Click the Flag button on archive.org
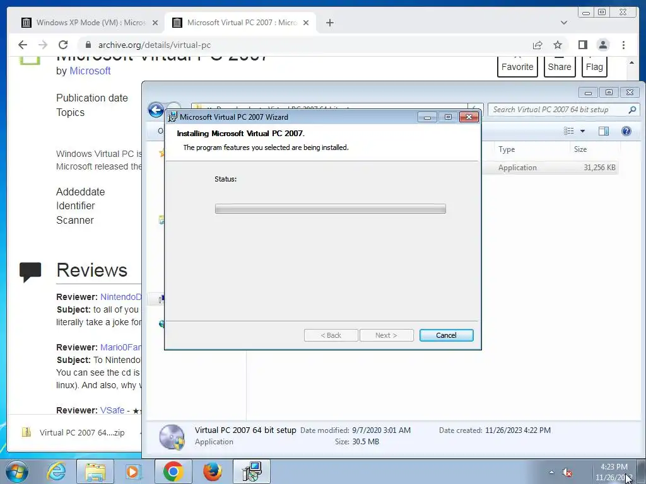The height and width of the screenshot is (484, 646). [x=594, y=67]
